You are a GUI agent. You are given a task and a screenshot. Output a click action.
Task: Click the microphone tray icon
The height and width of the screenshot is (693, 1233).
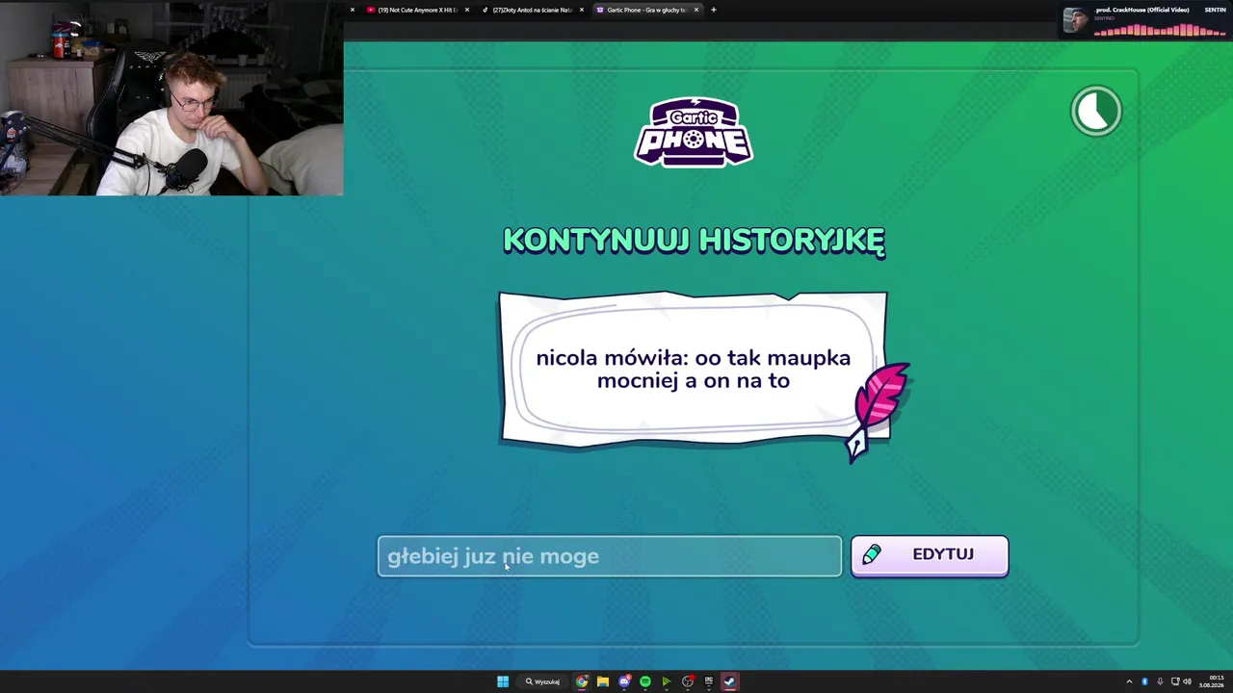1160,681
